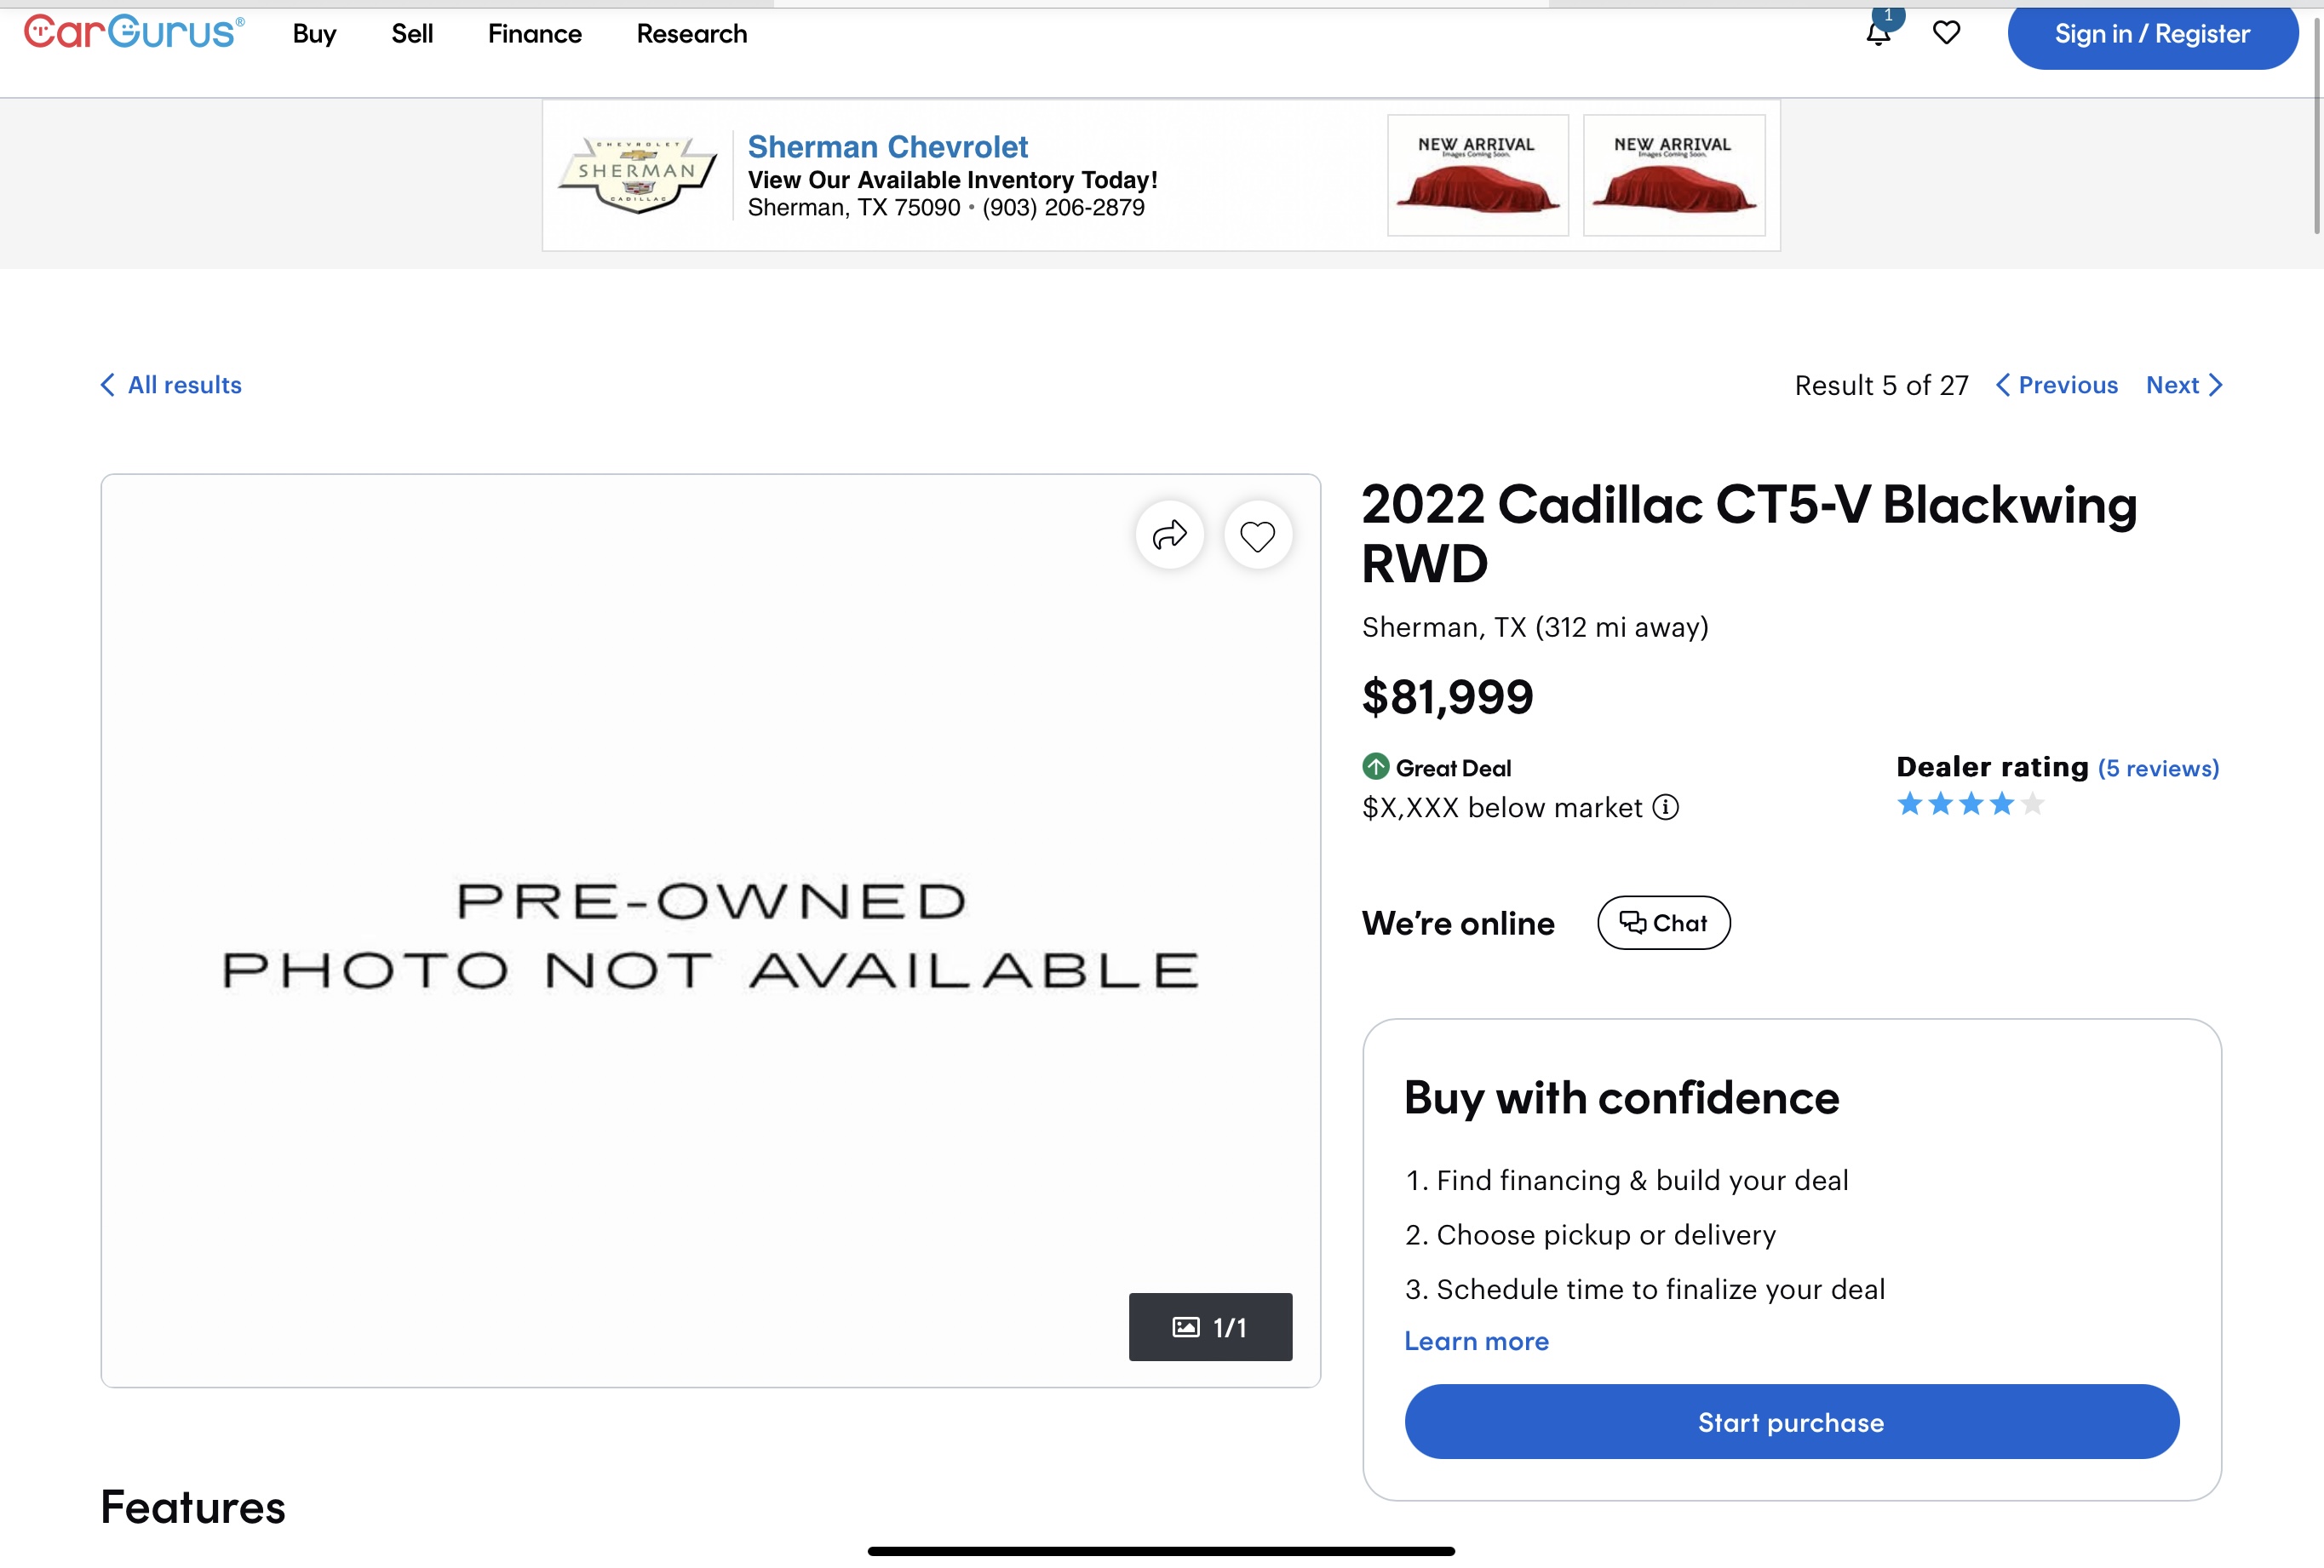Open the Buy menu

tap(314, 34)
